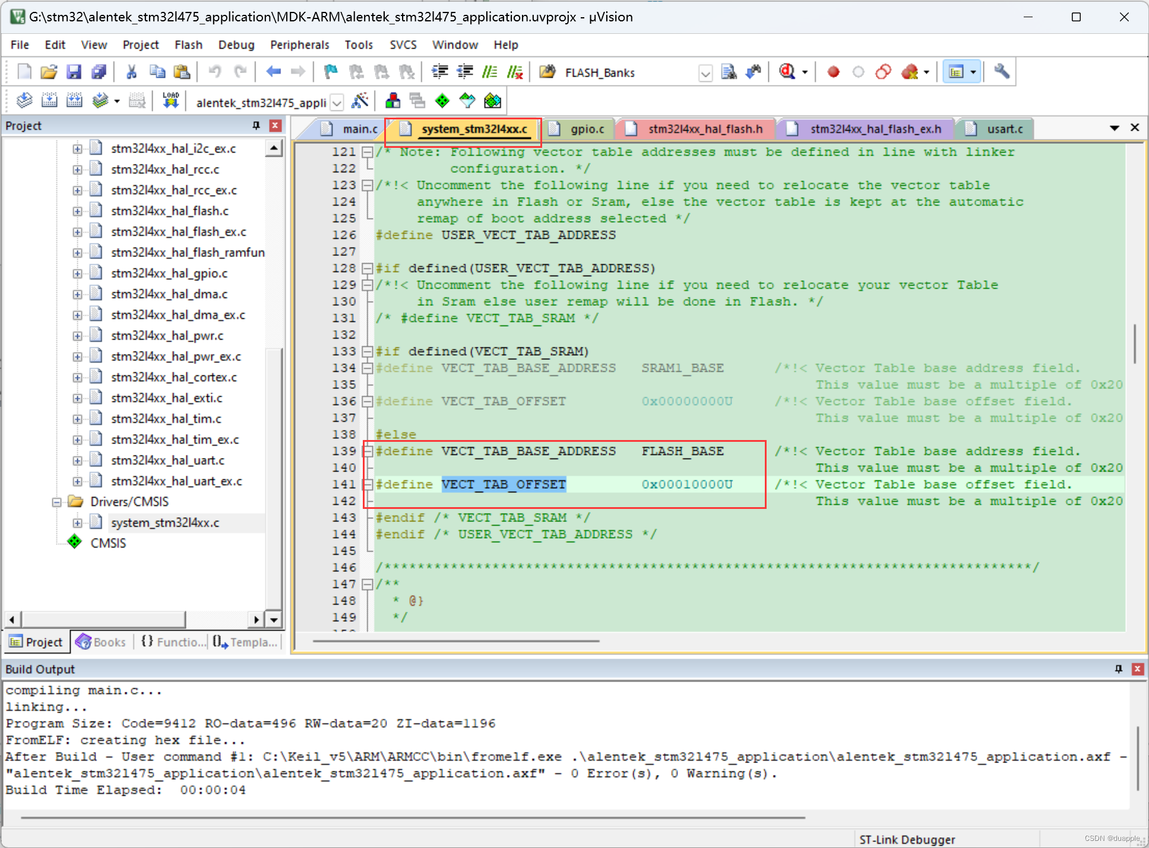The height and width of the screenshot is (848, 1149).
Task: Click the Rebuild all target files icon
Action: [74, 101]
